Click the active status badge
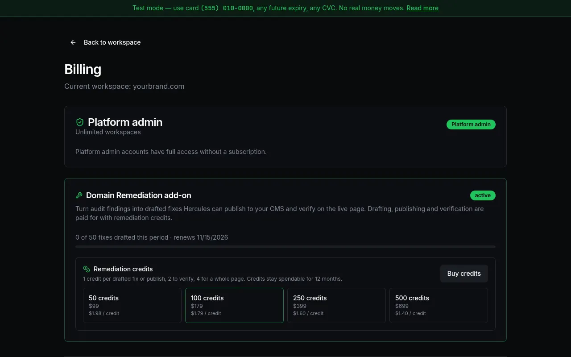This screenshot has height=357, width=571. tap(483, 195)
